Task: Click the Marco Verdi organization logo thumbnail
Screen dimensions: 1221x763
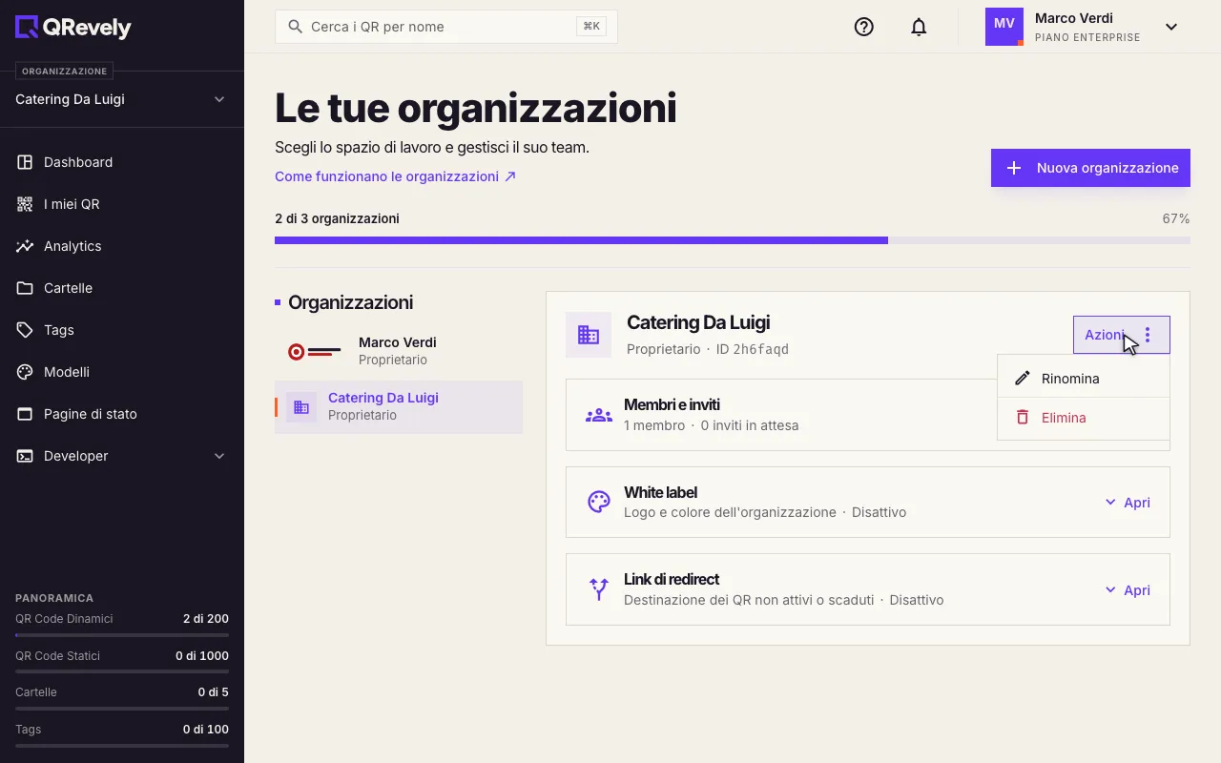Action: [x=315, y=352]
